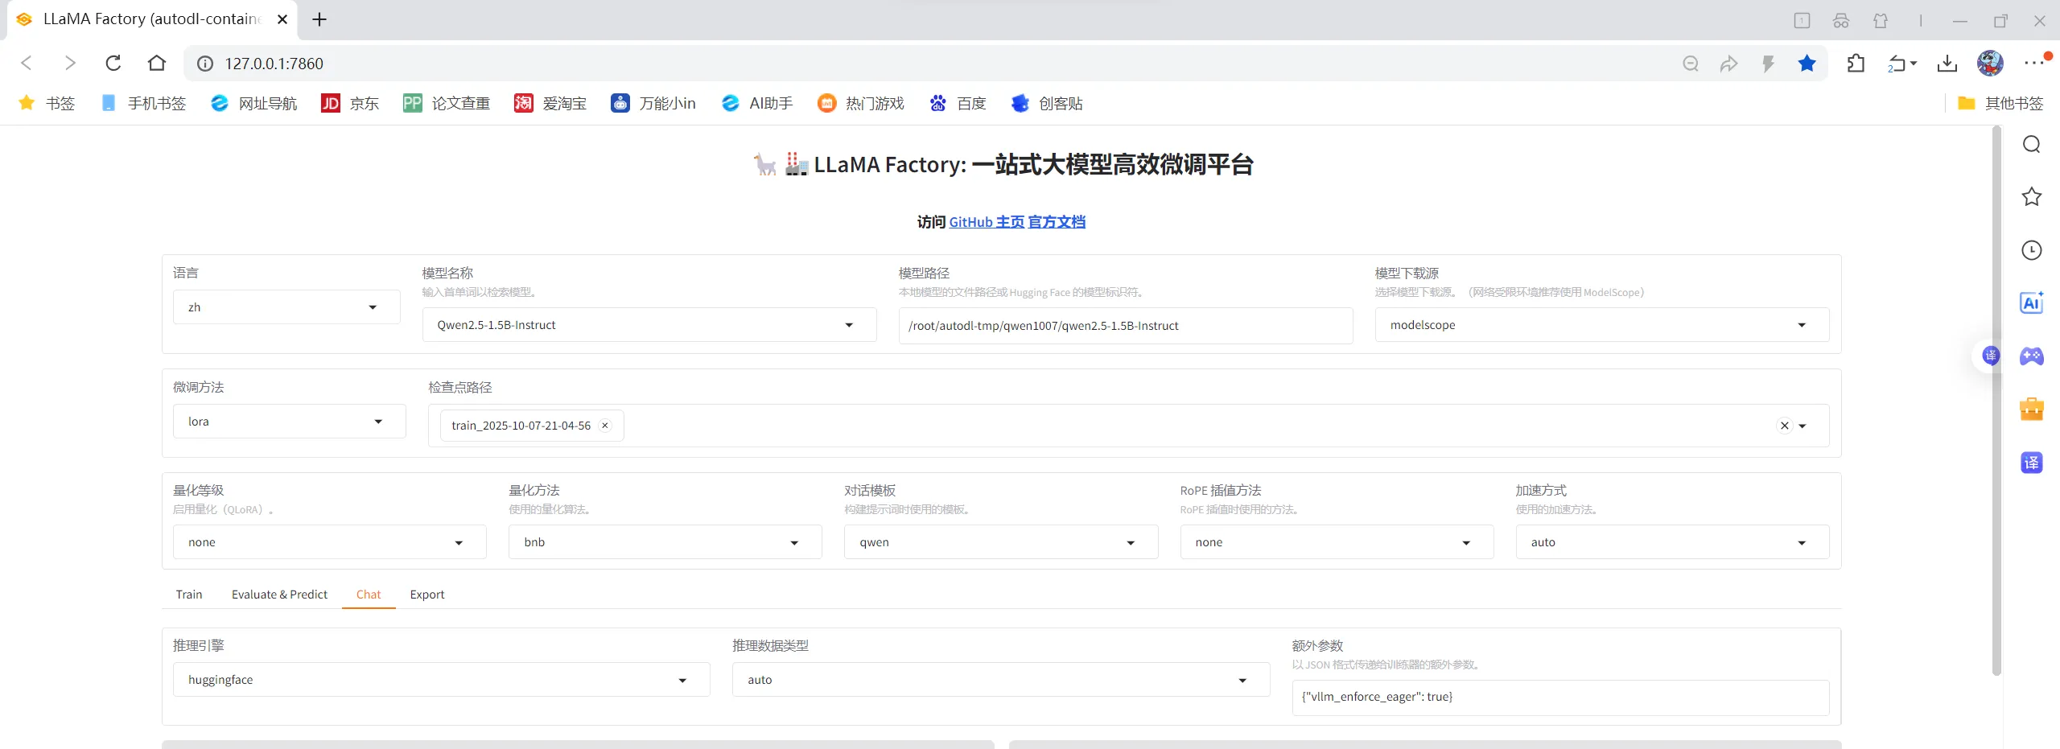Remove the train_2025-10-07-21-04-56 checkpoint tag

point(605,426)
